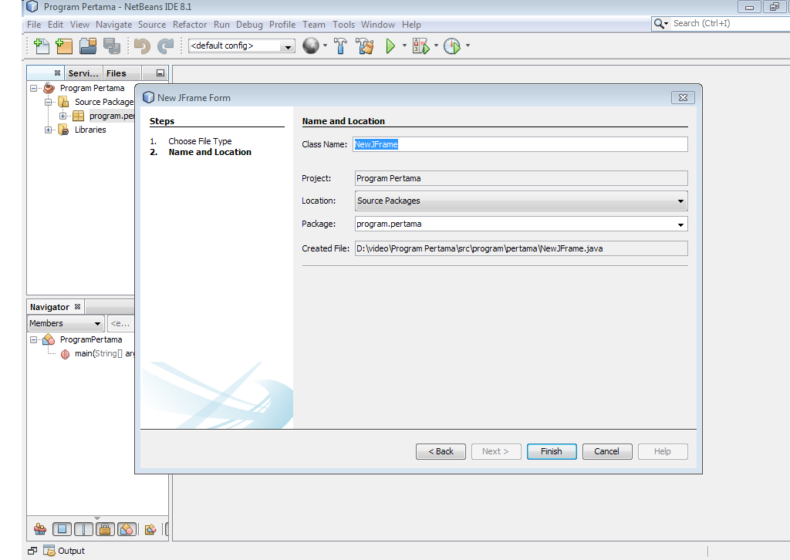The image size is (790, 560).
Task: Build the project with the hammer icon
Action: pos(340,46)
